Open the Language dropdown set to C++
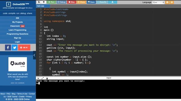The width and height of the screenshot is (181, 101). point(158,2)
